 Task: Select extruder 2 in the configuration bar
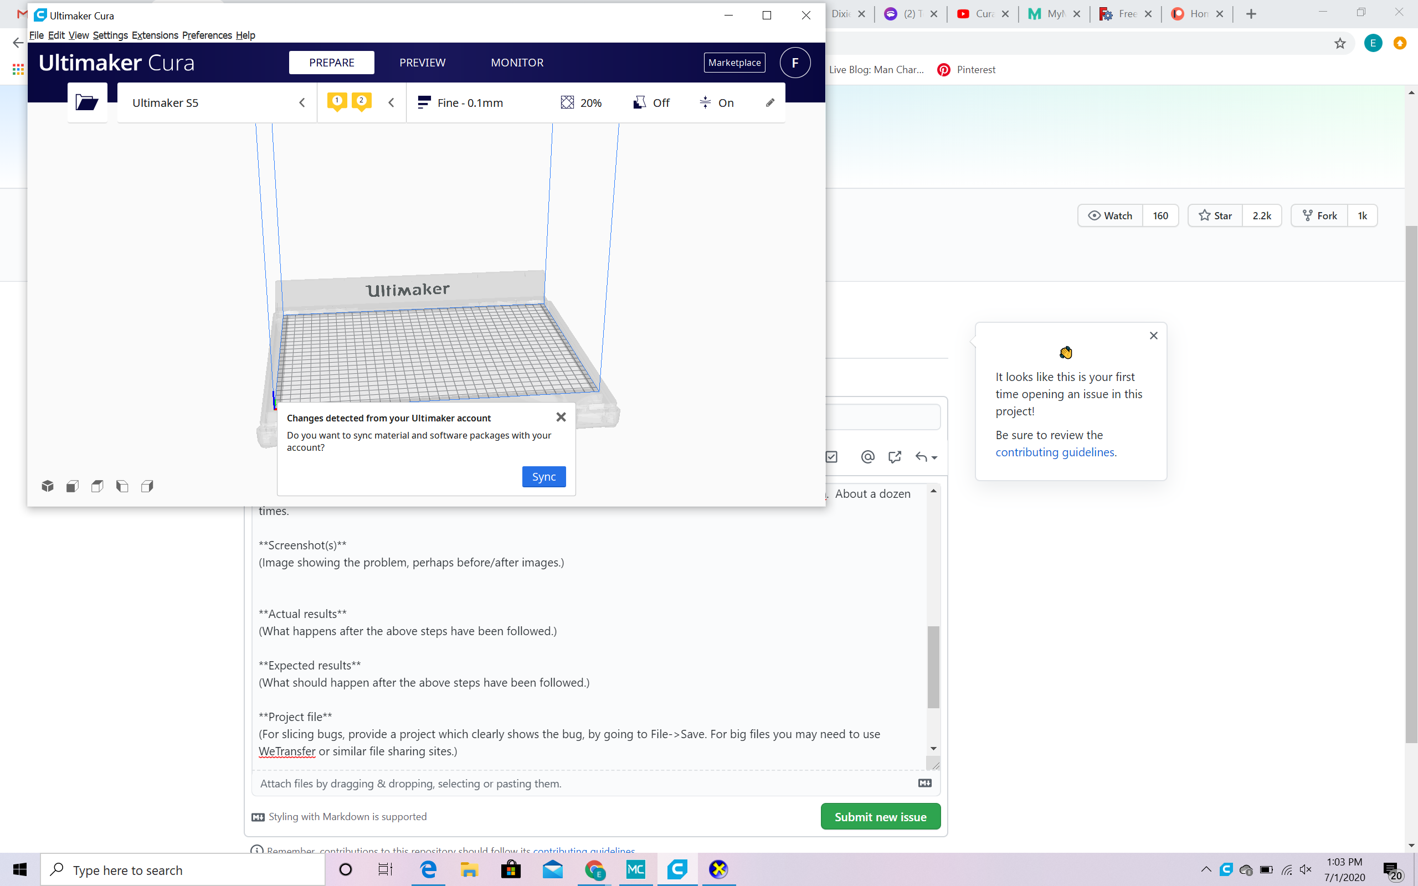pyautogui.click(x=362, y=101)
